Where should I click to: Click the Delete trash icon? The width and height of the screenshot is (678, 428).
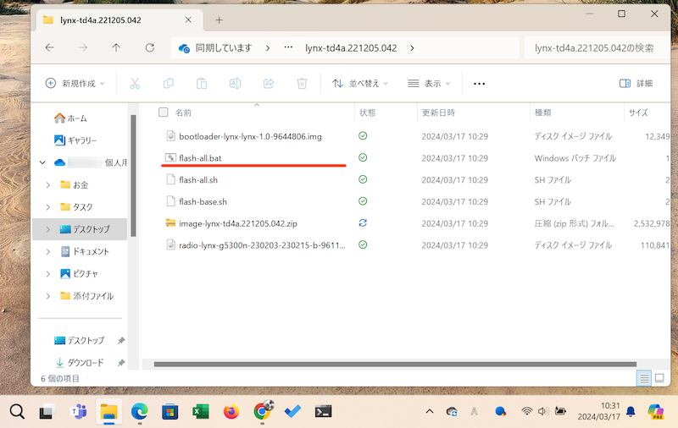point(302,84)
